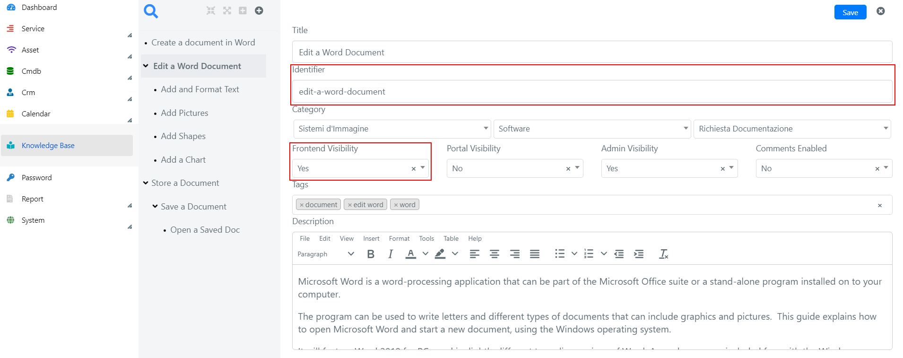Clear the Admin Visibility selection
The height and width of the screenshot is (358, 903).
point(722,169)
